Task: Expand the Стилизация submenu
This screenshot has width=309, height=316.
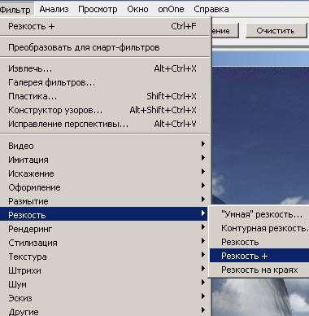Action: pyautogui.click(x=105, y=243)
